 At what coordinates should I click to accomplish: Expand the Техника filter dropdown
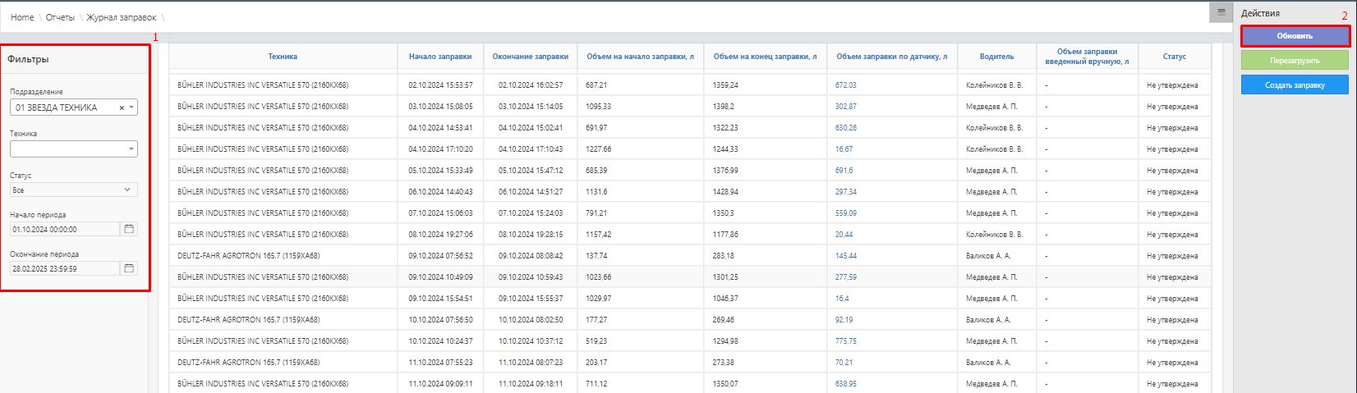tap(131, 149)
